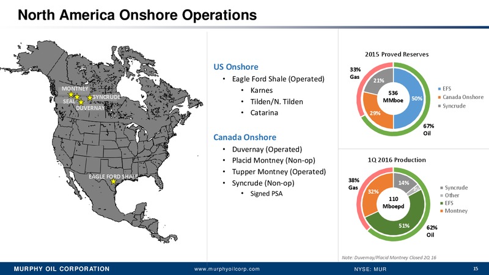This screenshot has width=489, height=275.
Task: Click the 67% Oil label on reserves chart
Action: [x=428, y=130]
